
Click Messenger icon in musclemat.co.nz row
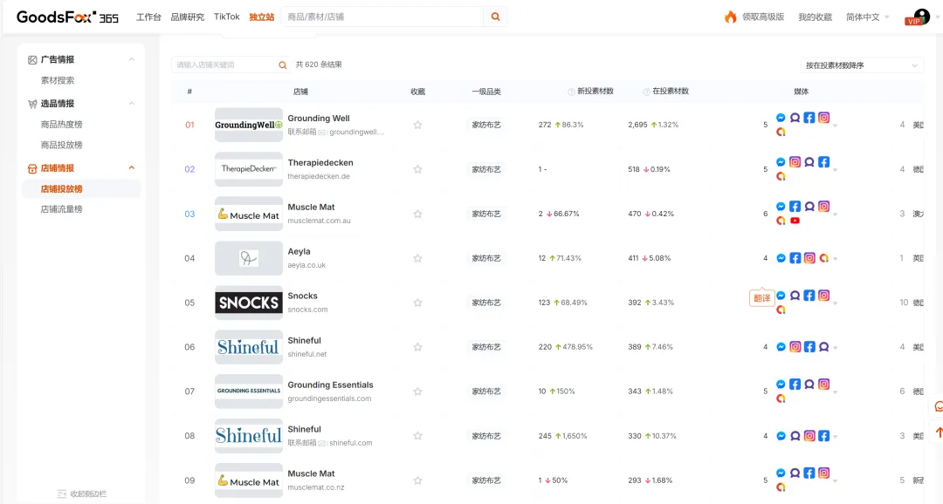[x=781, y=473]
